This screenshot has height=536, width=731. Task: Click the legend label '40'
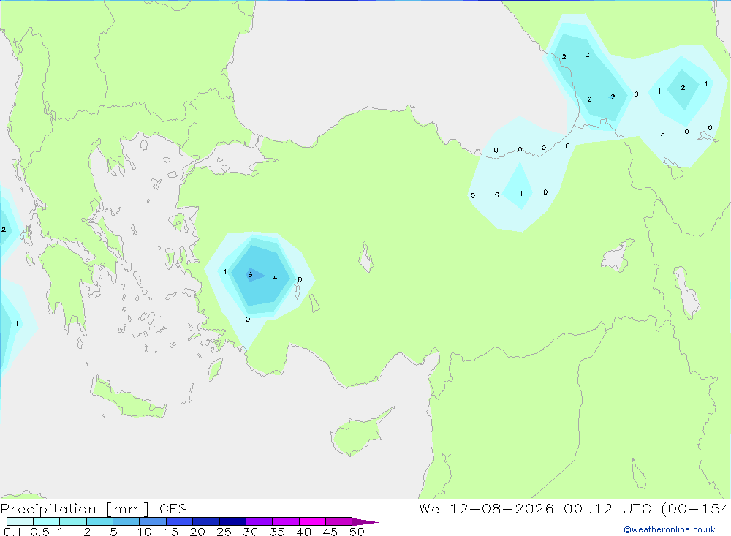[x=304, y=532]
